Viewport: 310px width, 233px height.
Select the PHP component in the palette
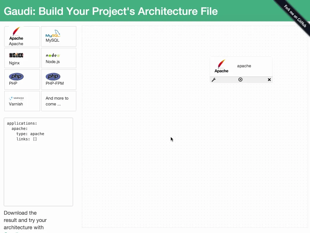click(x=22, y=79)
